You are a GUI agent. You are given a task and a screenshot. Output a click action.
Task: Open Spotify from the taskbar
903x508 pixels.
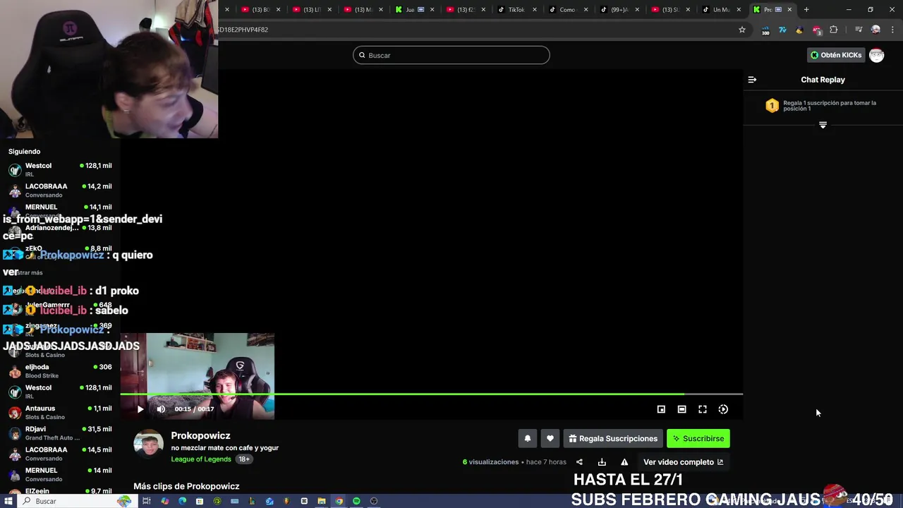tap(356, 501)
